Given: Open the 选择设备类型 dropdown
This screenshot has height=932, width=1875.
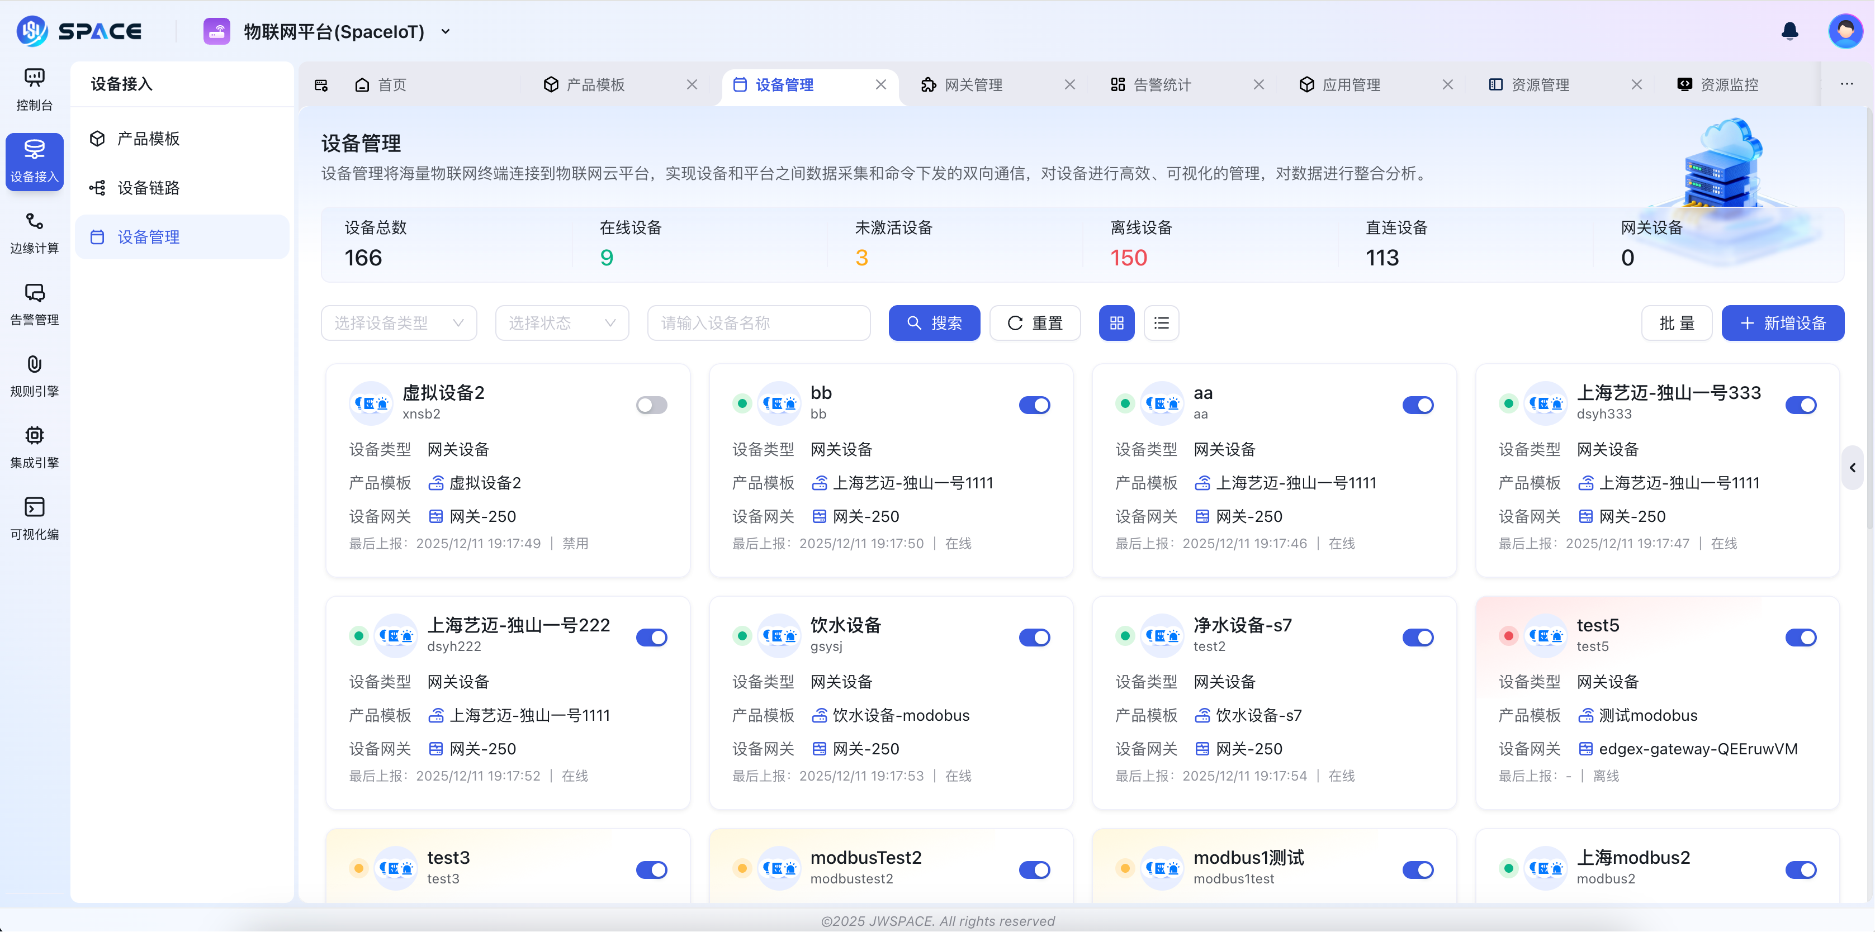Looking at the screenshot, I should point(398,322).
